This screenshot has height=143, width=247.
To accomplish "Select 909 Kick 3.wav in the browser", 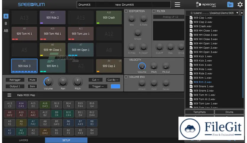I will (203, 65).
